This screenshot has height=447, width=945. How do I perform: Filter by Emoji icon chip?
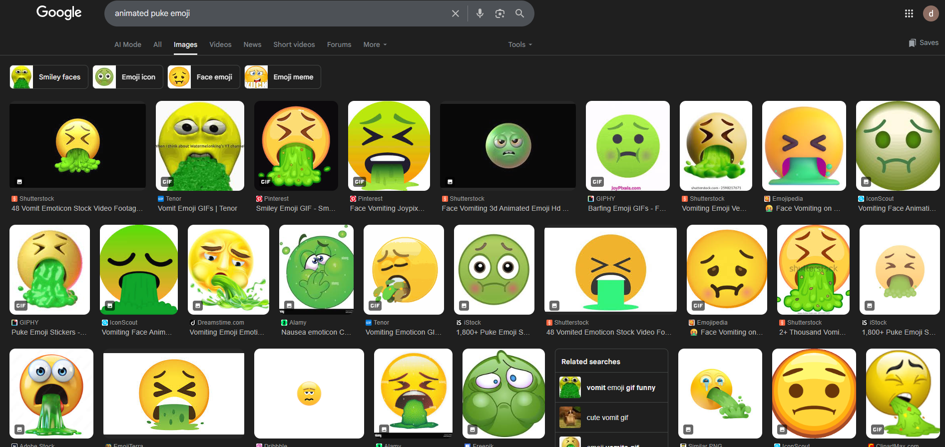tap(128, 77)
